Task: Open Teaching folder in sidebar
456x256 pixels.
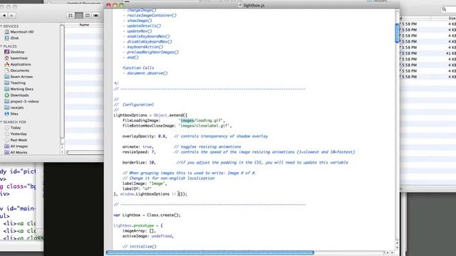Action: [15, 82]
